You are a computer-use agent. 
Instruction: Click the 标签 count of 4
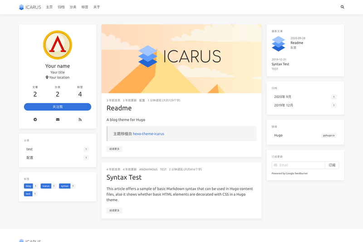(80, 94)
